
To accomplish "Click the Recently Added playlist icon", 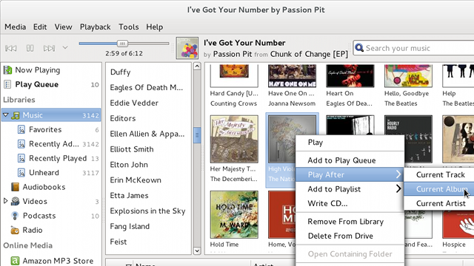I will (21, 144).
